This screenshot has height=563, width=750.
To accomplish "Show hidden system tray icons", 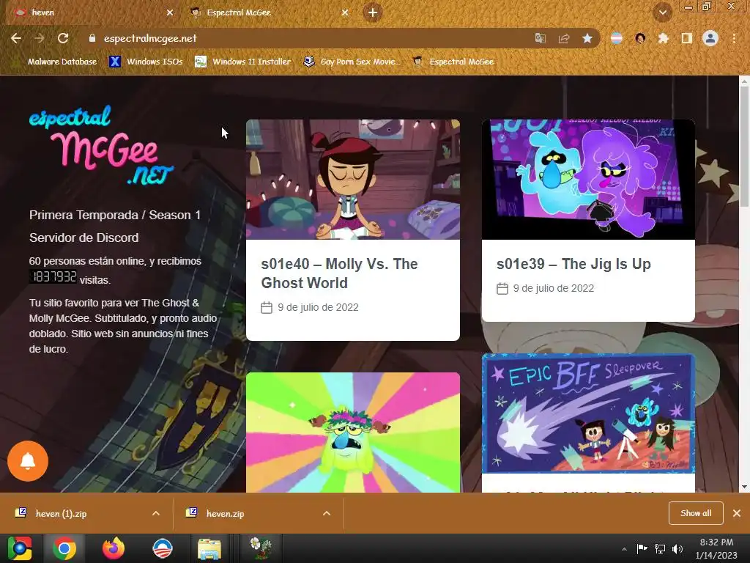I will click(624, 549).
